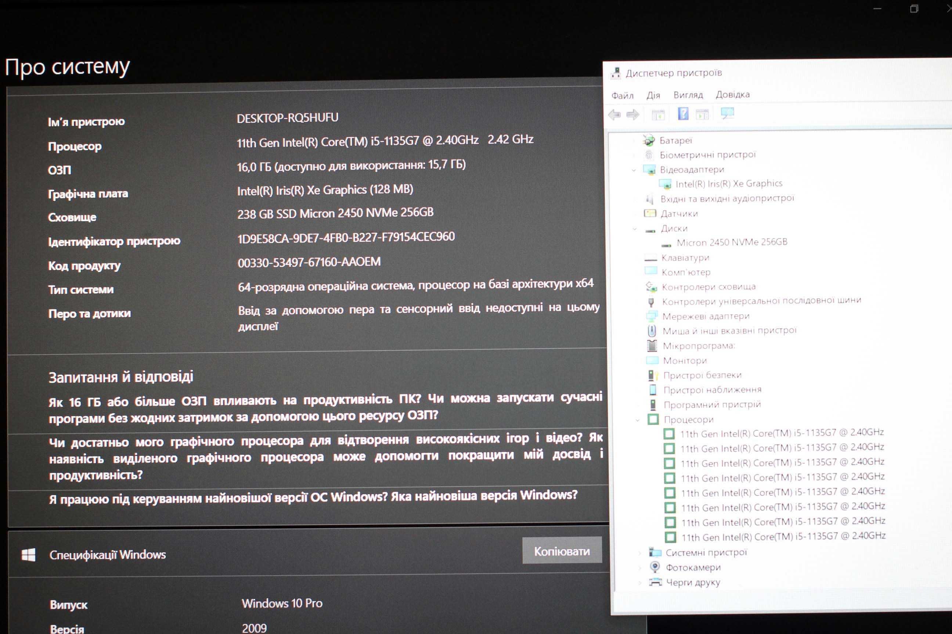Select the first i5-1135G7 processor entry
952x634 pixels.
[x=782, y=433]
